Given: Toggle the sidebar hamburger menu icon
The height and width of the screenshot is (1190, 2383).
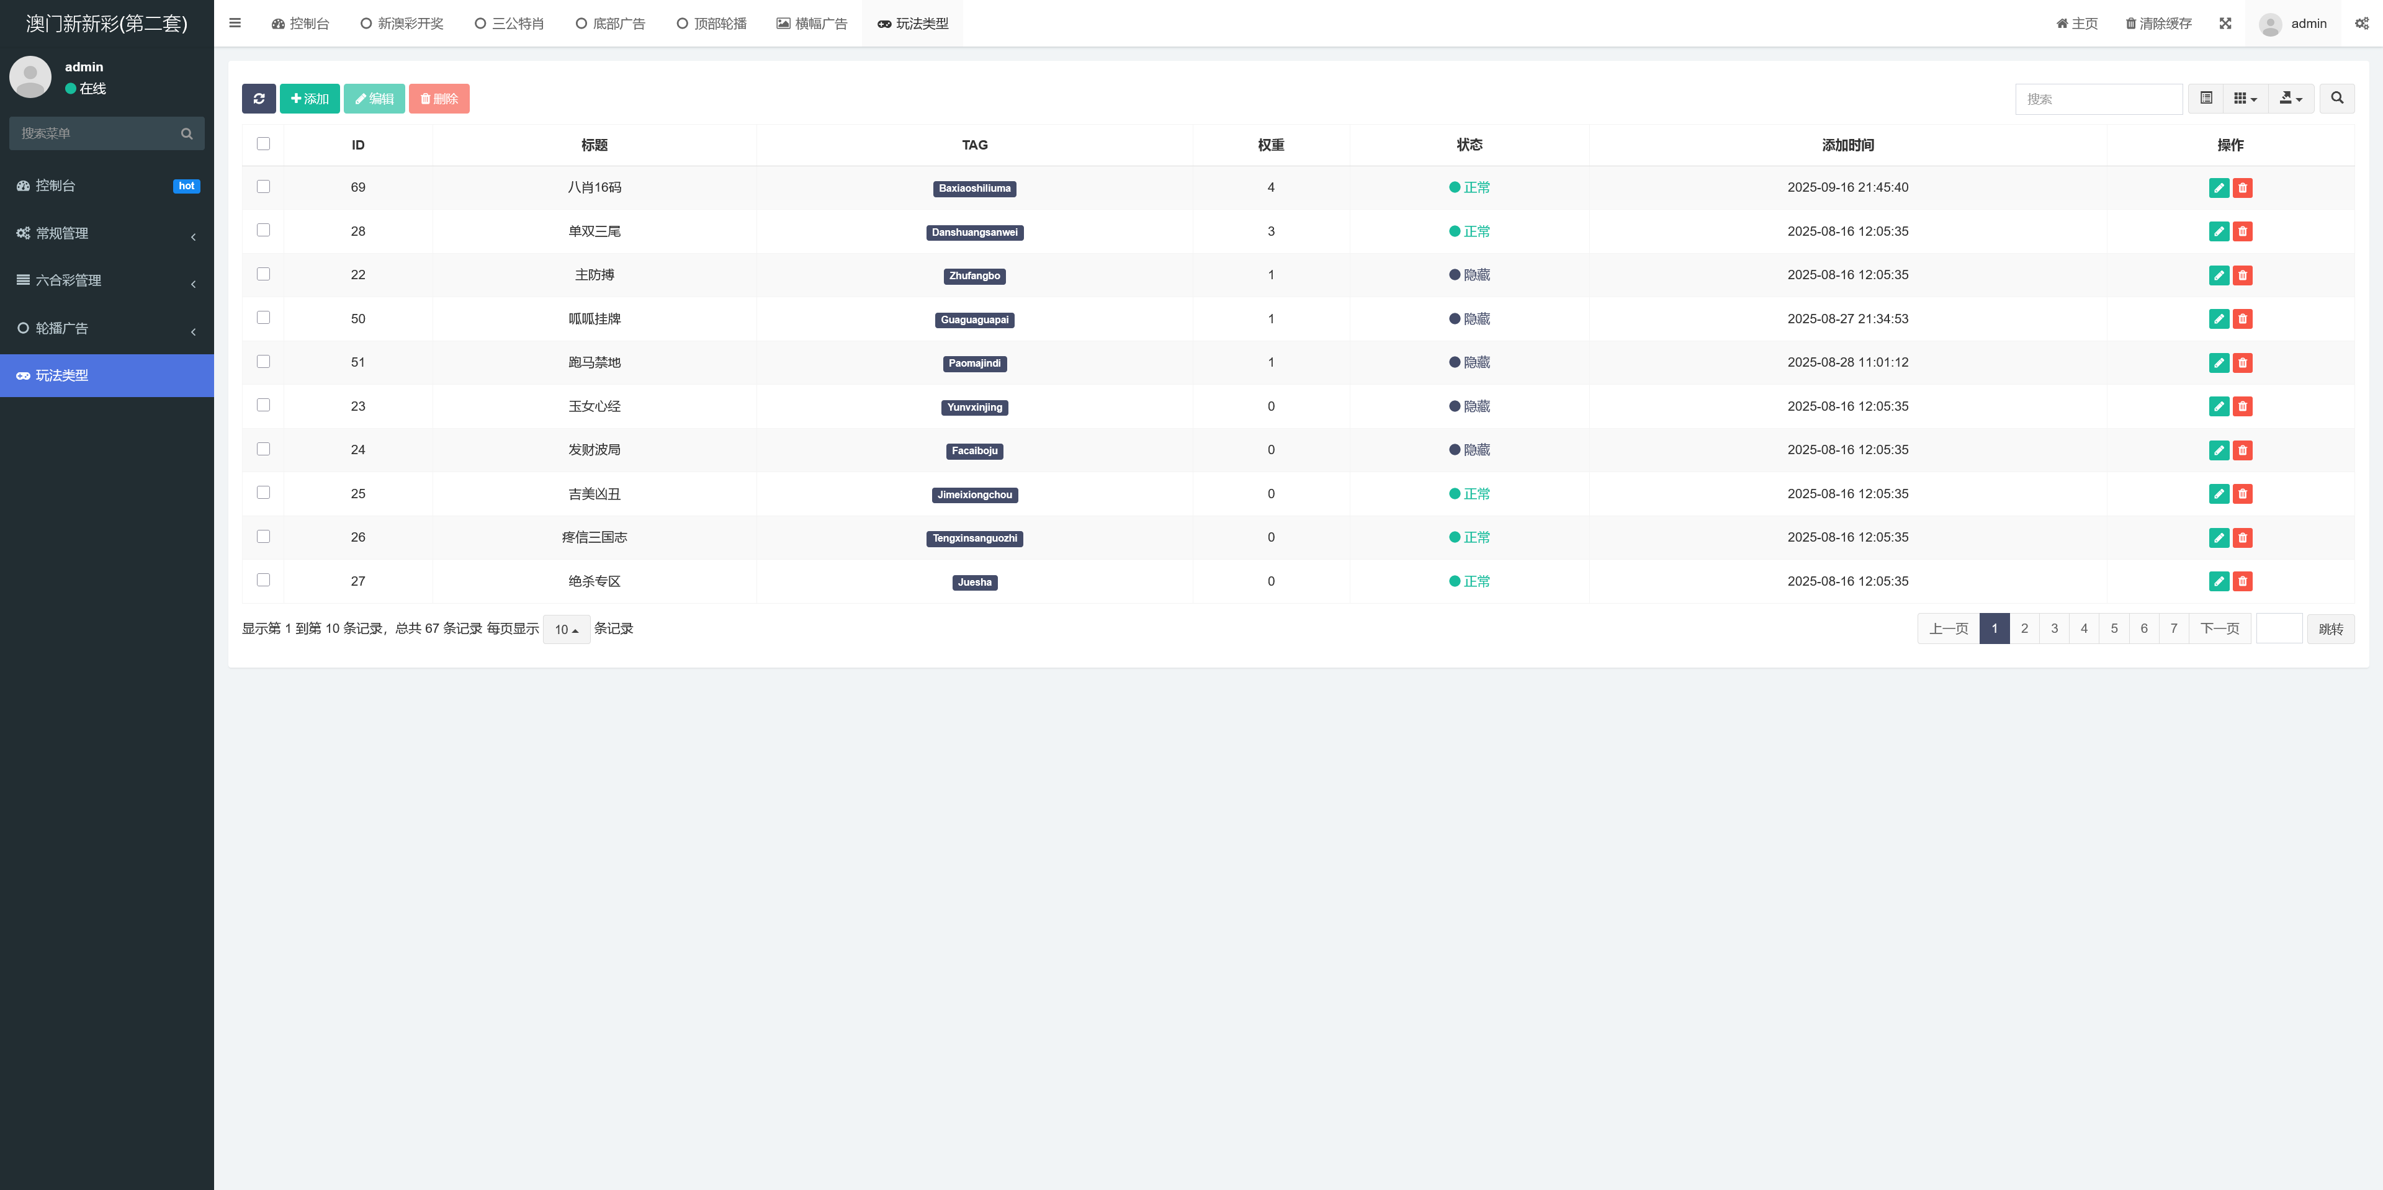Looking at the screenshot, I should [x=235, y=23].
